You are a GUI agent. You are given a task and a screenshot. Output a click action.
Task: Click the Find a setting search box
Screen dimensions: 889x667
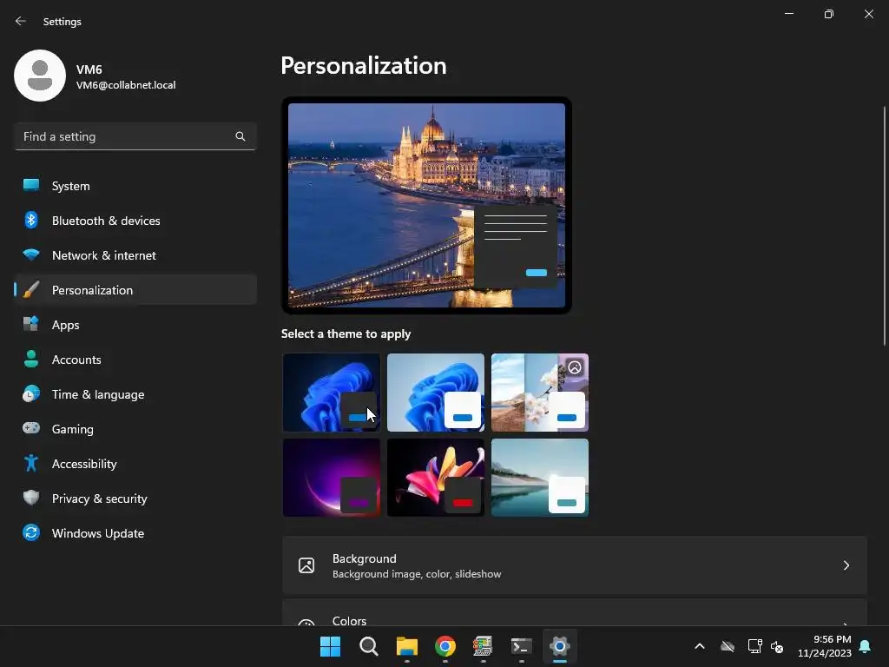135,136
